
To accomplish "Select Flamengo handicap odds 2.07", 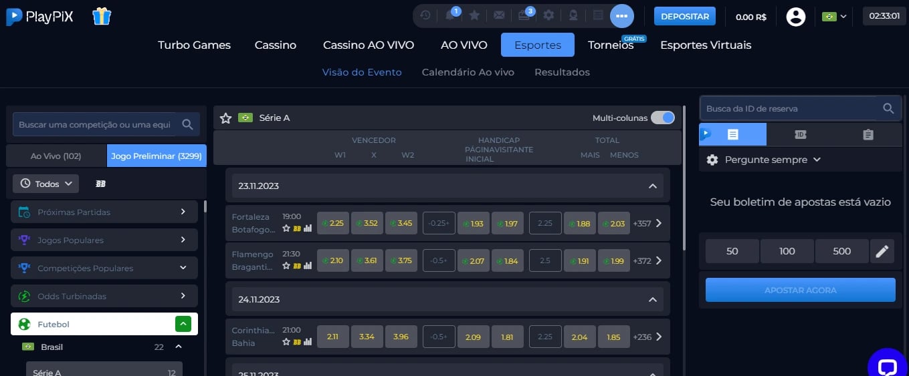I will click(x=473, y=260).
